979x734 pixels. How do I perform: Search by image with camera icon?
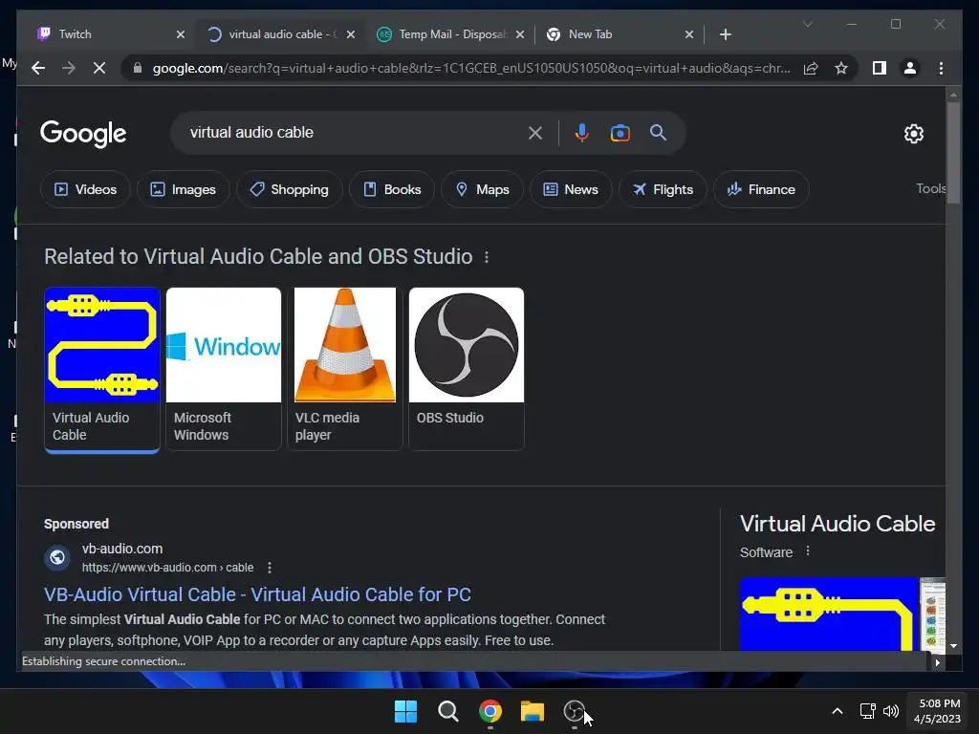coord(620,133)
